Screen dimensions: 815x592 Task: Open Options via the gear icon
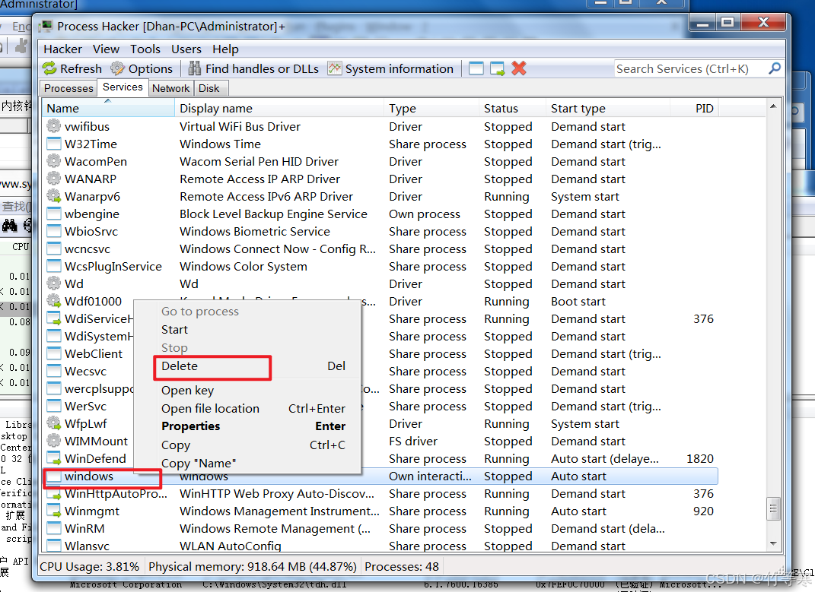click(x=118, y=68)
